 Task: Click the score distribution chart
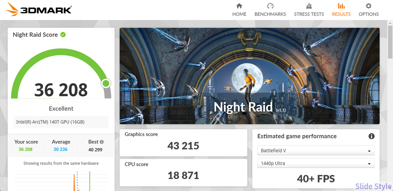(61, 181)
